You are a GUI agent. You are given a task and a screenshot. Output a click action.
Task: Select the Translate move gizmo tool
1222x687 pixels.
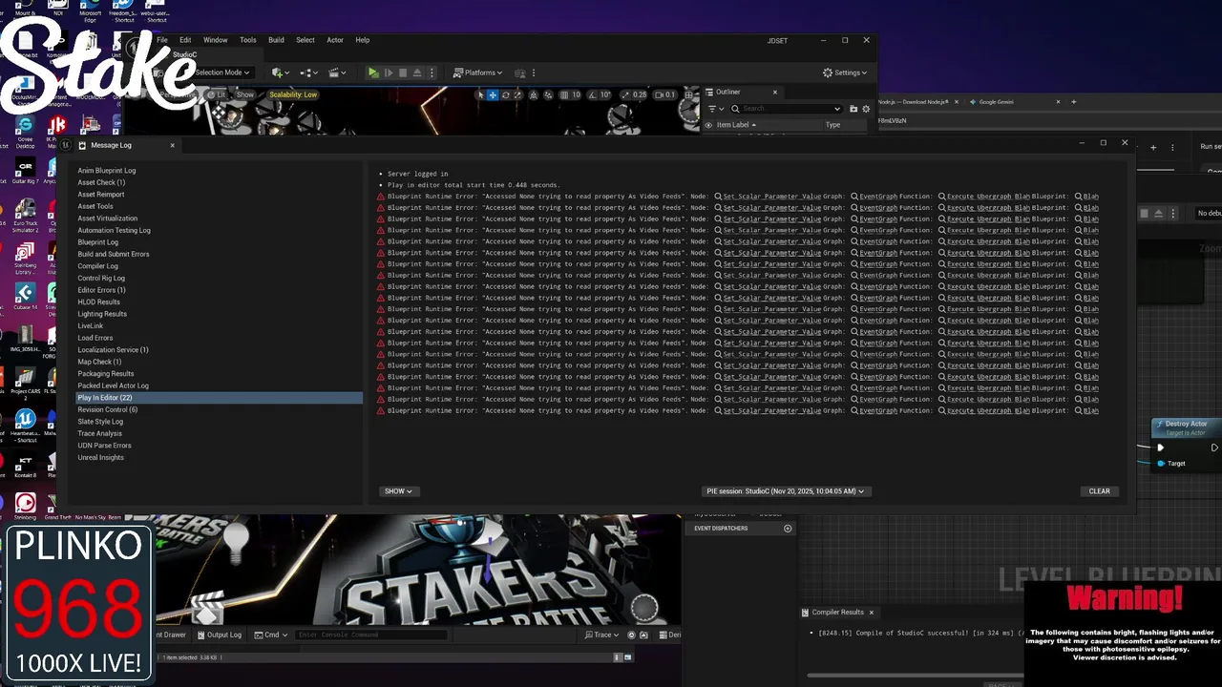[x=493, y=94]
